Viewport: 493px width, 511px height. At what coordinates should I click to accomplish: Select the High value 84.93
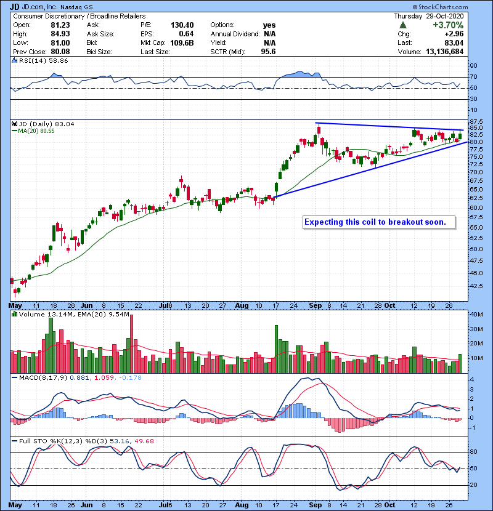click(60, 34)
